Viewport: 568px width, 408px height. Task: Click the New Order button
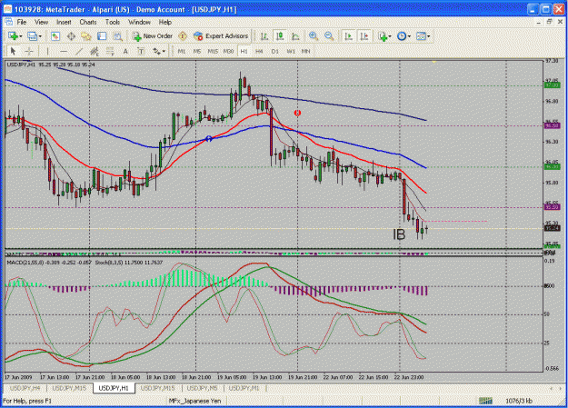(152, 36)
